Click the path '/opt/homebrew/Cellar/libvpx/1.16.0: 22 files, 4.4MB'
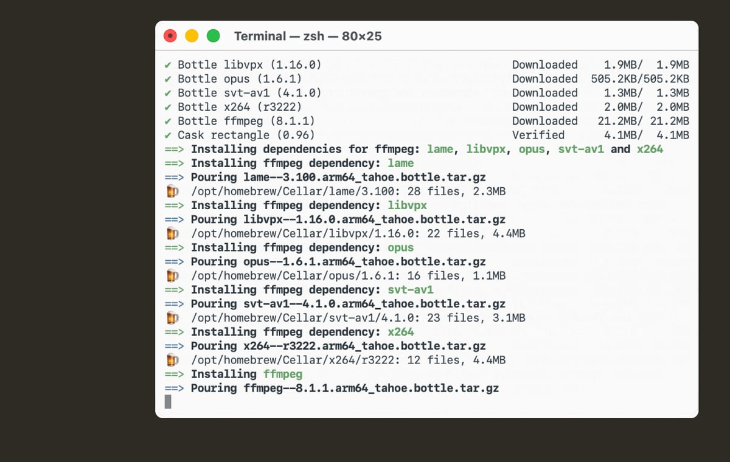The height and width of the screenshot is (462, 730). (x=358, y=233)
